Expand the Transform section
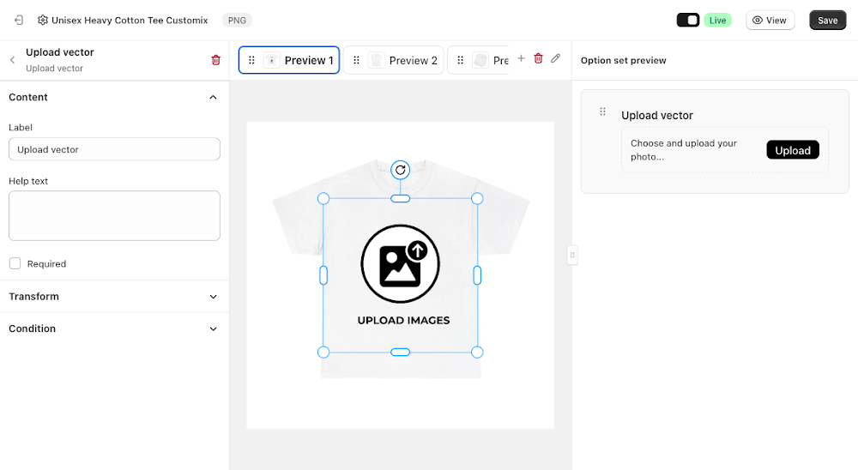 214,297
